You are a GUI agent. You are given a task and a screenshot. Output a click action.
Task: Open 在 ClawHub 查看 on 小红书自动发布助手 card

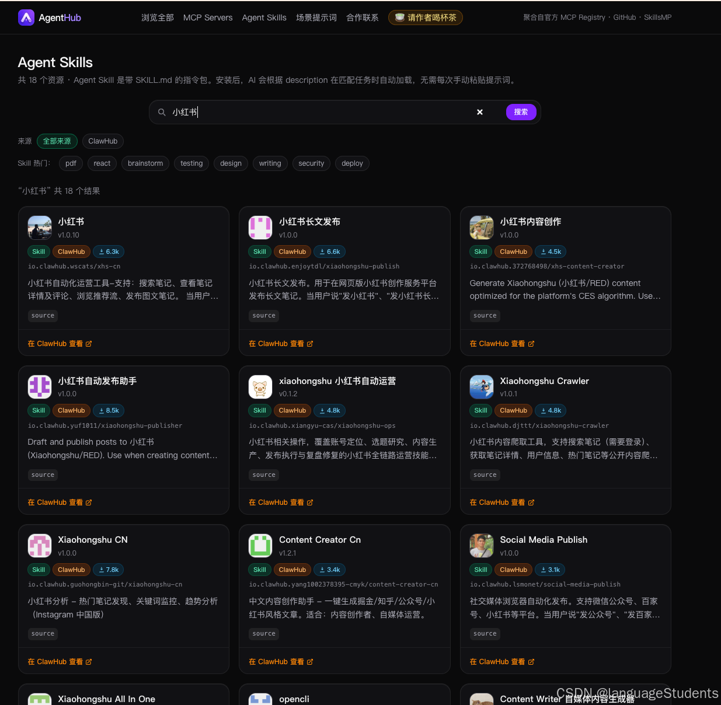[x=60, y=502]
